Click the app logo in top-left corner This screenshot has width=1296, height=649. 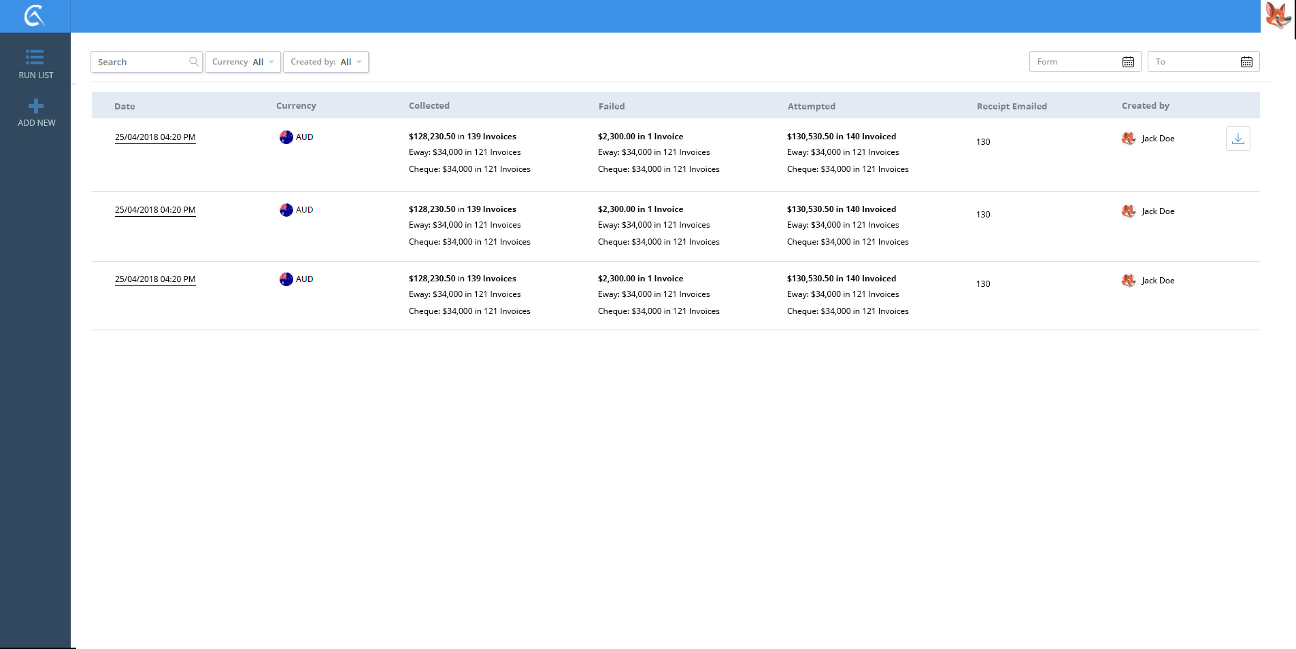coord(34,16)
